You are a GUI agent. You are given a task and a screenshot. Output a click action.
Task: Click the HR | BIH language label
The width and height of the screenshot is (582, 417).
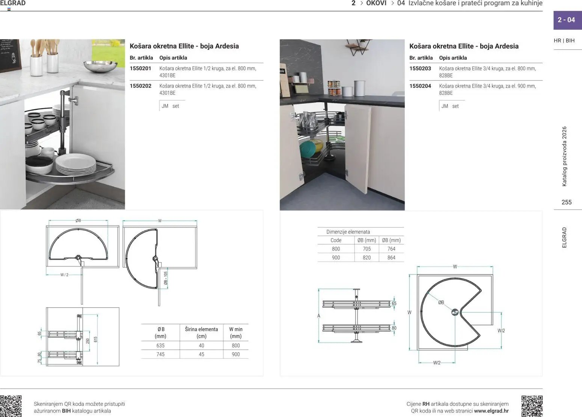click(564, 41)
